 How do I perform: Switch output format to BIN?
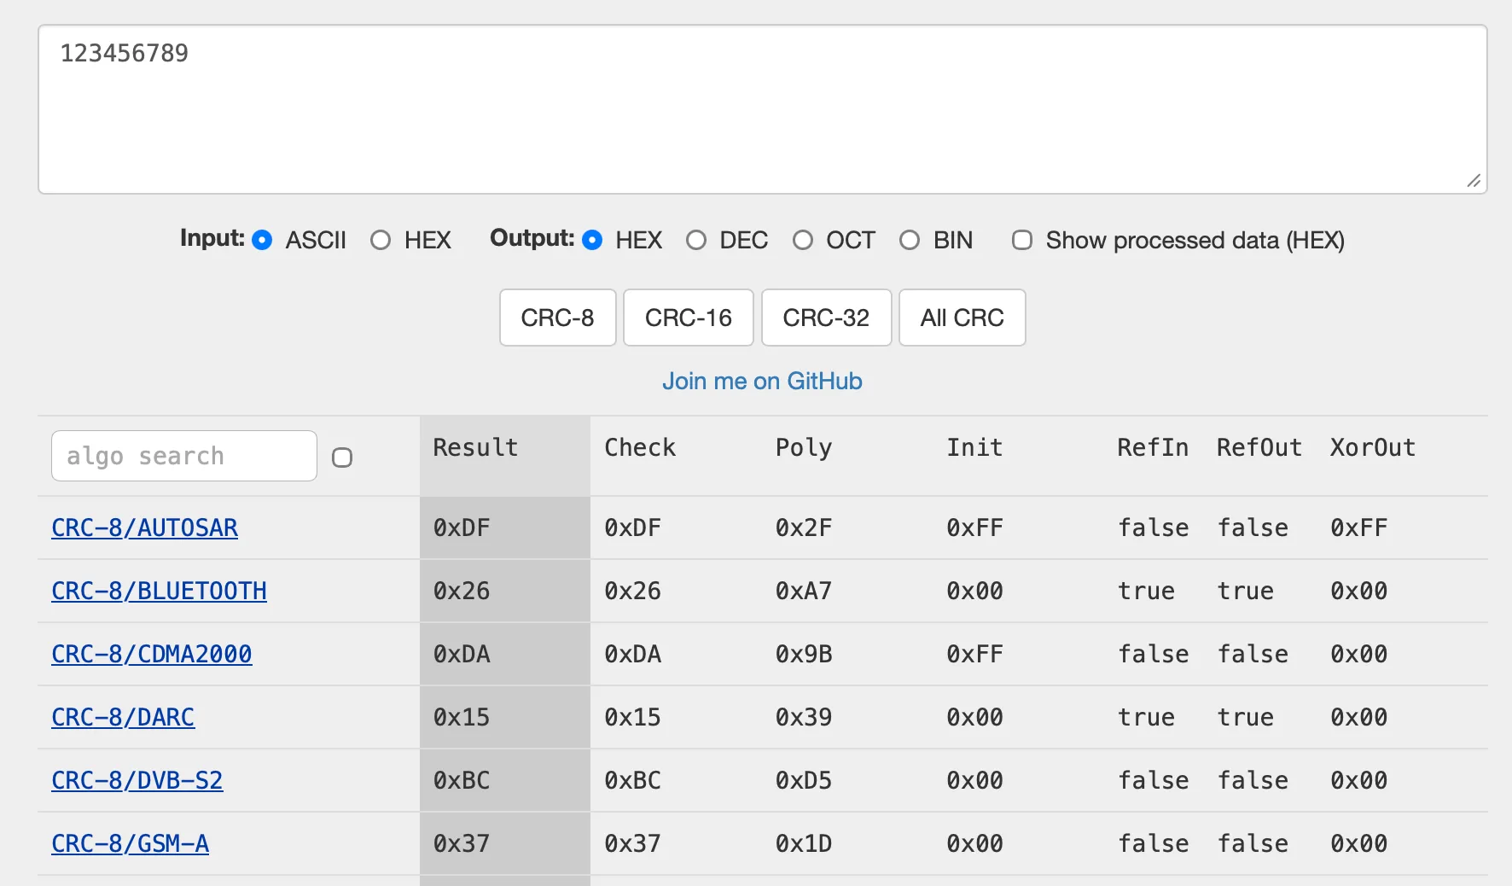[x=910, y=240]
